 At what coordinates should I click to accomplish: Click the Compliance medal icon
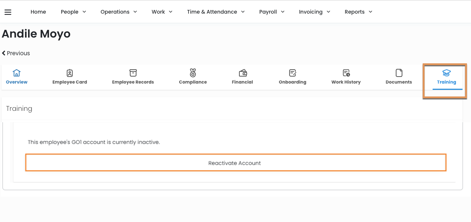[193, 73]
